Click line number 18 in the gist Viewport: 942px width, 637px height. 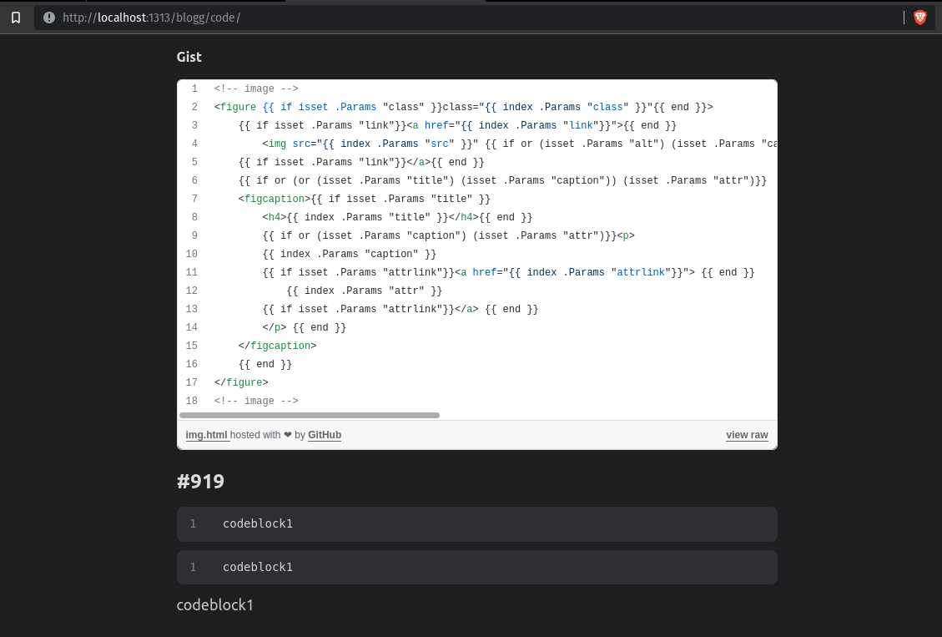[x=191, y=400]
